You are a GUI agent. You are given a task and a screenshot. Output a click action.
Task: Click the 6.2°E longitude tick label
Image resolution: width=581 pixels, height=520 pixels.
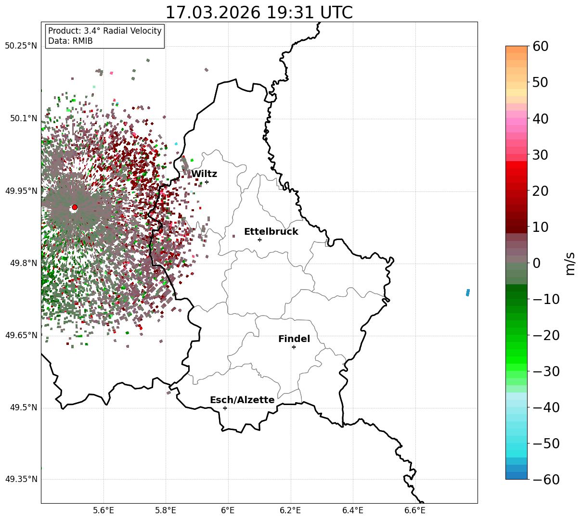tap(290, 510)
